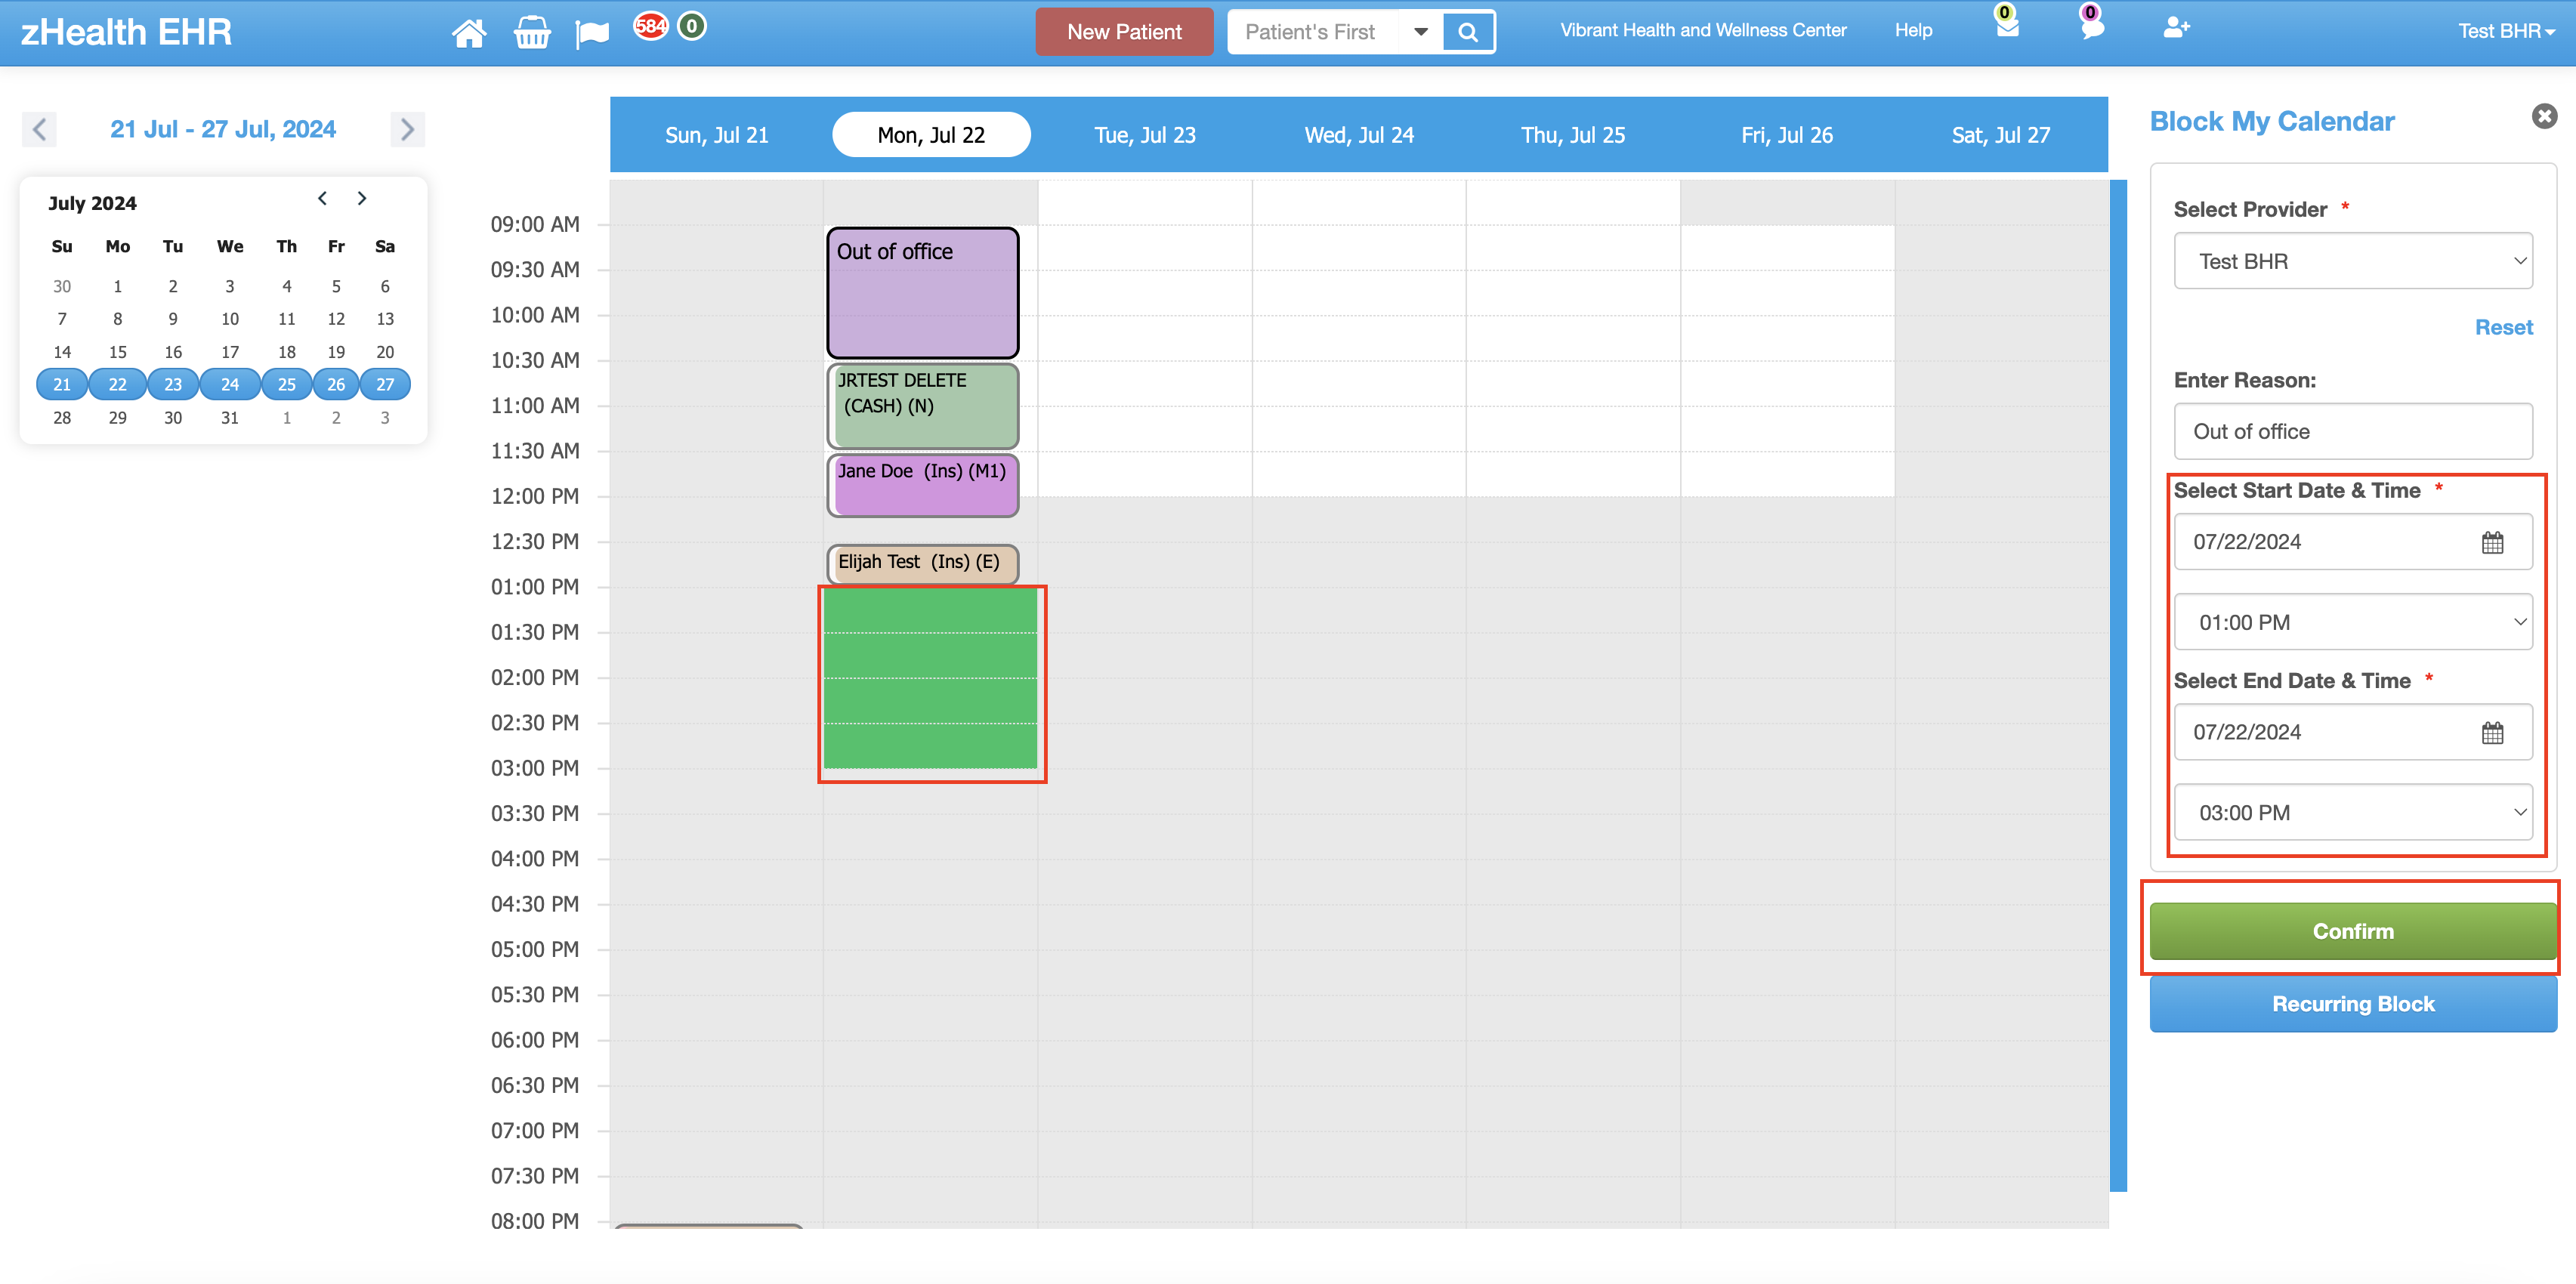Open the red 584 notification badge
The height and width of the screenshot is (1284, 2576).
(x=650, y=26)
